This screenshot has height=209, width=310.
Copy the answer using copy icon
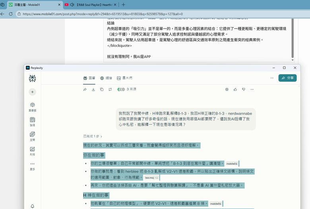[102, 89]
